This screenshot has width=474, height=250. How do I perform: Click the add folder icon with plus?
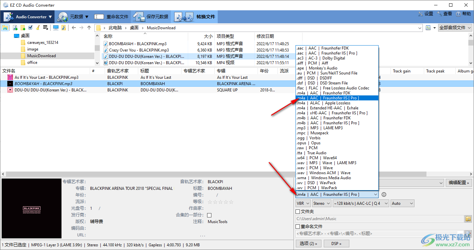23,28
